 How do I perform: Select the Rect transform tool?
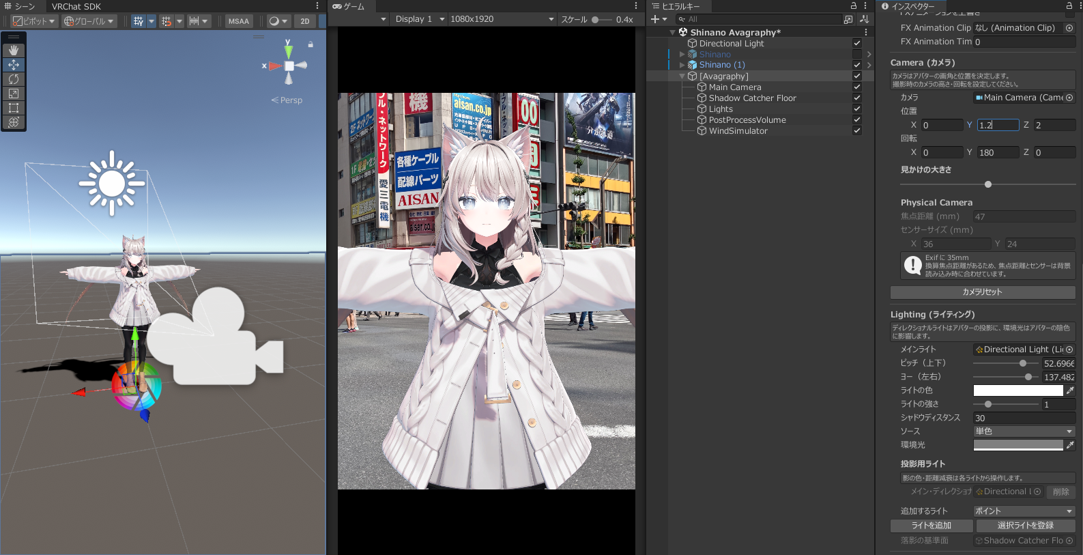click(14, 108)
